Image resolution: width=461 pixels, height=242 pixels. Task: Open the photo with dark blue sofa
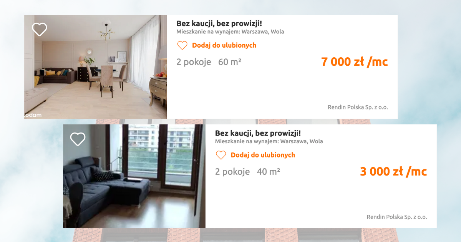coord(134,176)
